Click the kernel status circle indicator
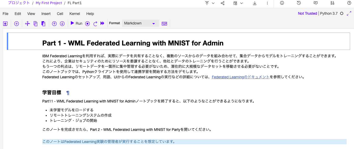 [342, 13]
